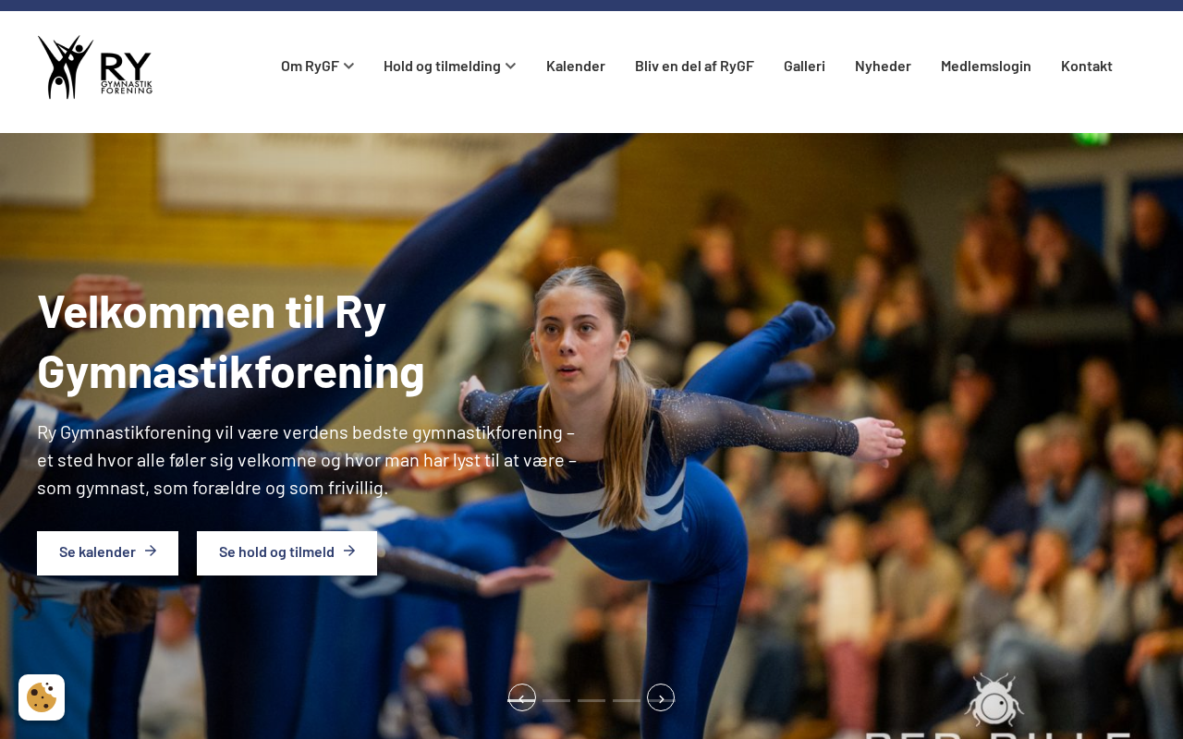Expand the Om RyGF chevron

pos(348,66)
